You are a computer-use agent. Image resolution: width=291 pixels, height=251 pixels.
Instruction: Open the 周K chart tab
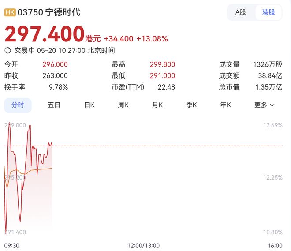[x=123, y=105]
